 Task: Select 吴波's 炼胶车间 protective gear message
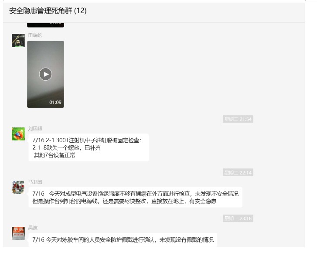pyautogui.click(x=123, y=240)
